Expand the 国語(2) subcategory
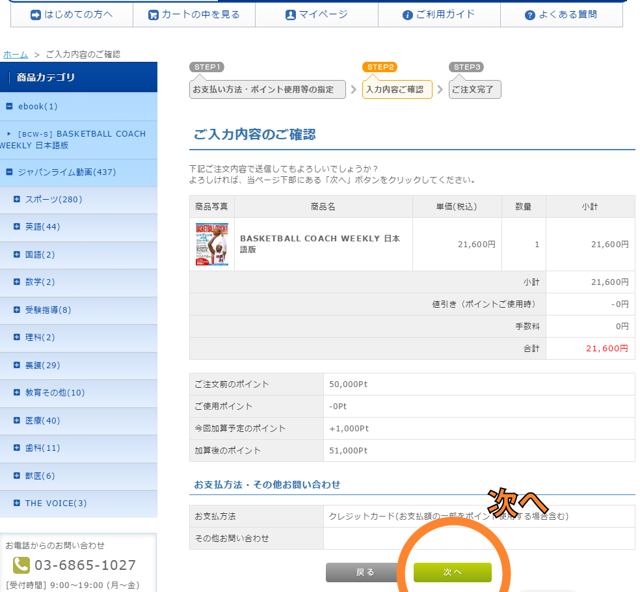The image size is (640, 592). pyautogui.click(x=17, y=254)
